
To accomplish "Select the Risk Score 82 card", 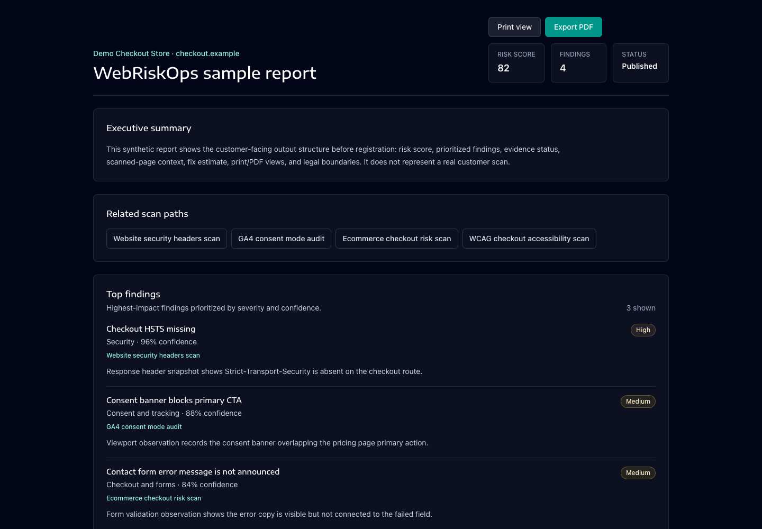I will [516, 63].
